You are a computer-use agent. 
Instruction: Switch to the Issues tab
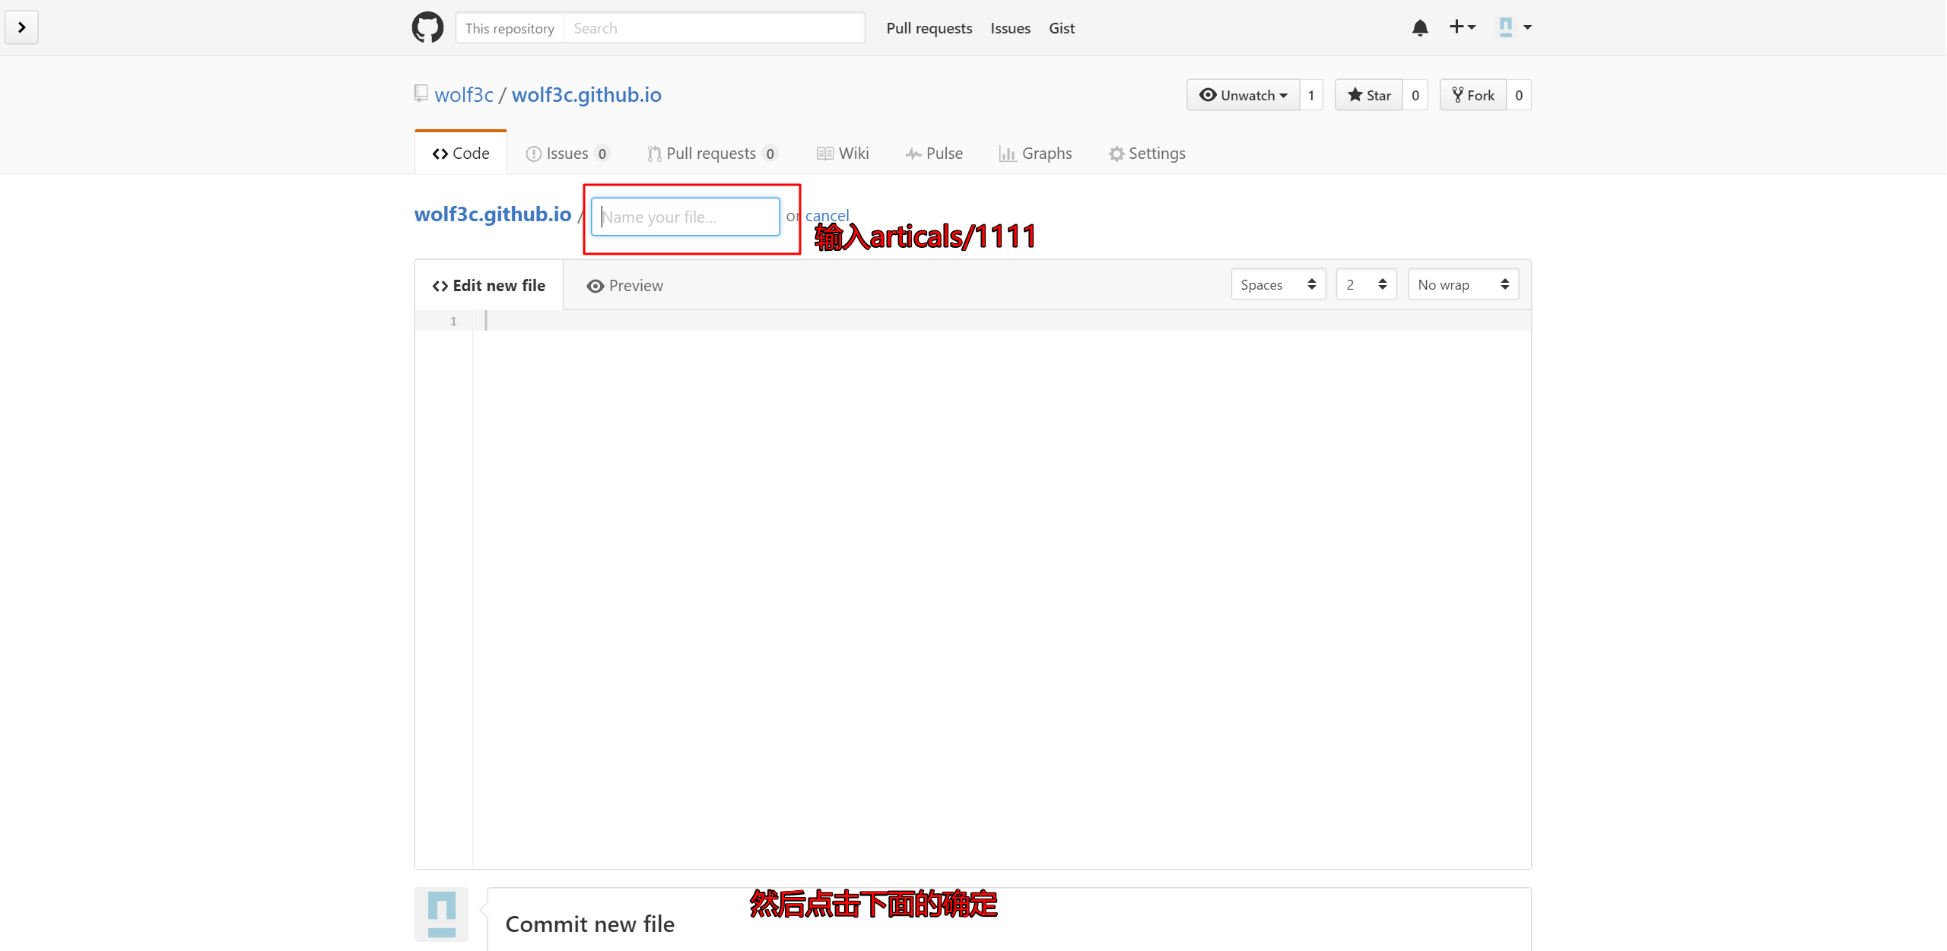[568, 154]
